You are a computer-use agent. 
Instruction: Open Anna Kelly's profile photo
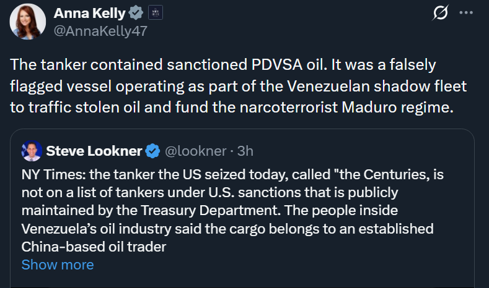pyautogui.click(x=27, y=23)
